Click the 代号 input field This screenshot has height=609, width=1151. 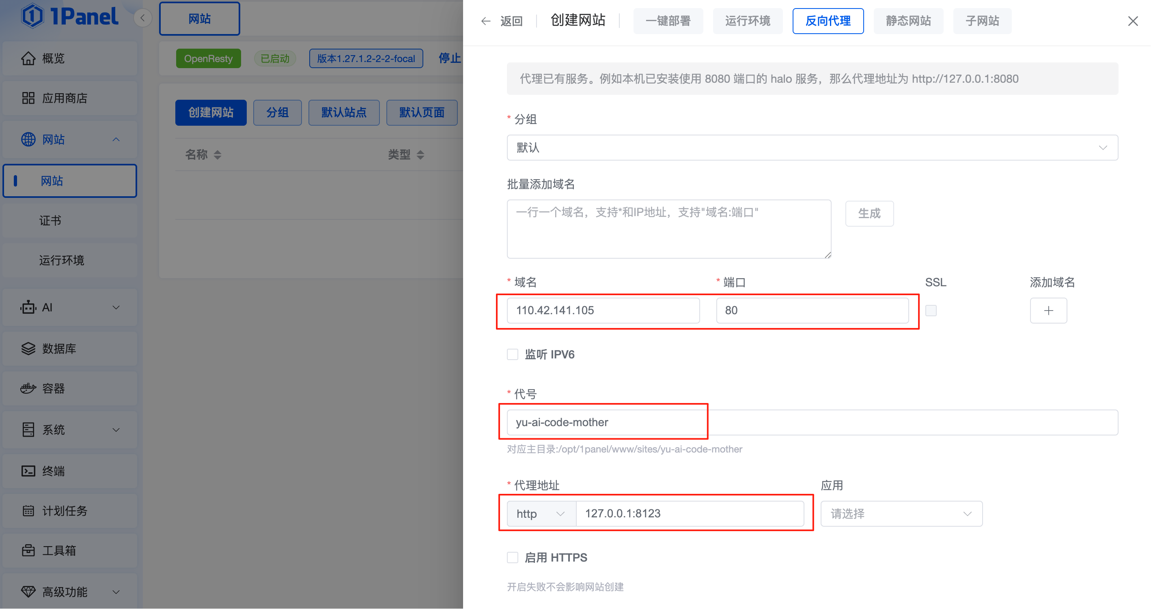coord(811,422)
